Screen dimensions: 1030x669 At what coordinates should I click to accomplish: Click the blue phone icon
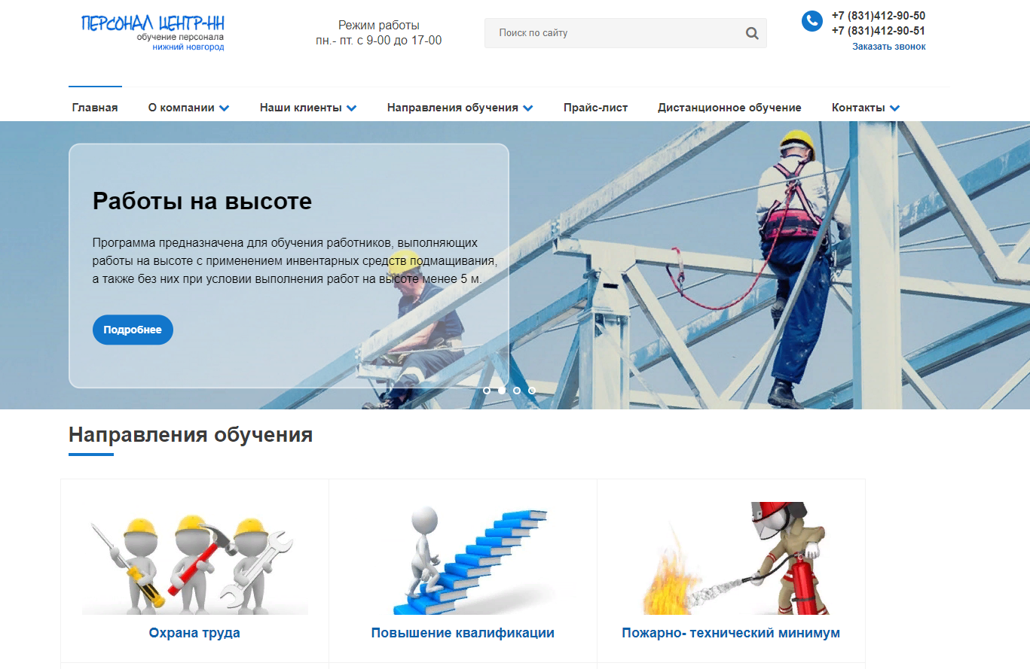[811, 21]
